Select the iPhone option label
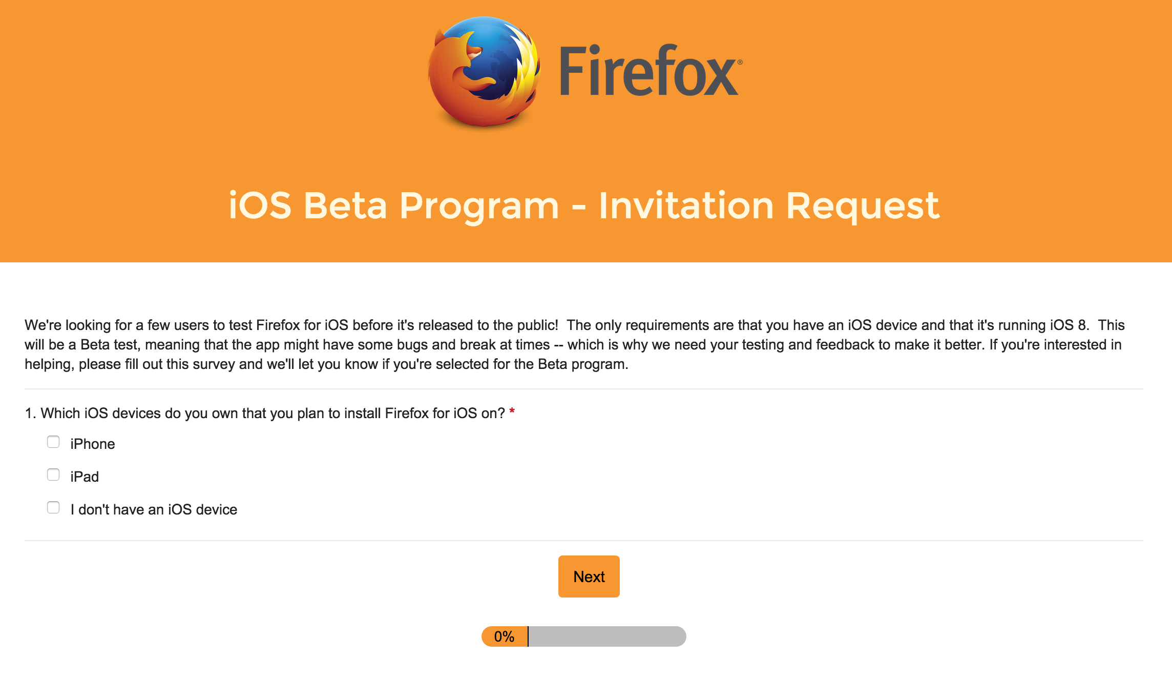The height and width of the screenshot is (700, 1172). 93,444
